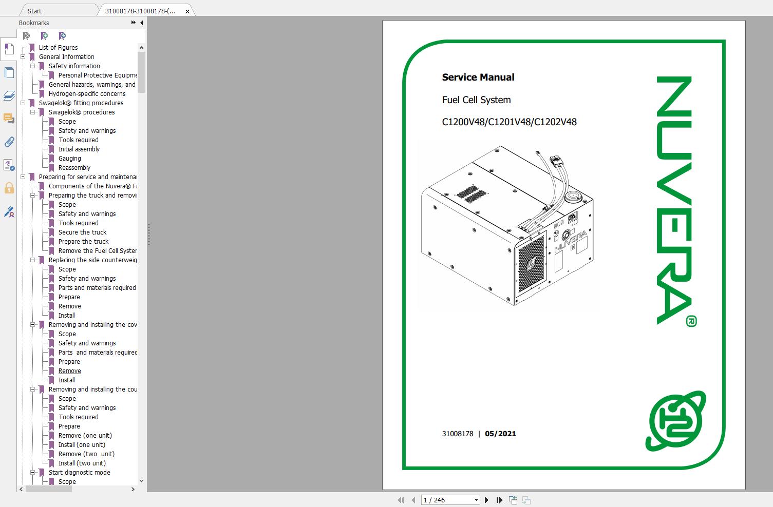Open the Attachments paperclip panel
The width and height of the screenshot is (773, 507).
click(9, 142)
